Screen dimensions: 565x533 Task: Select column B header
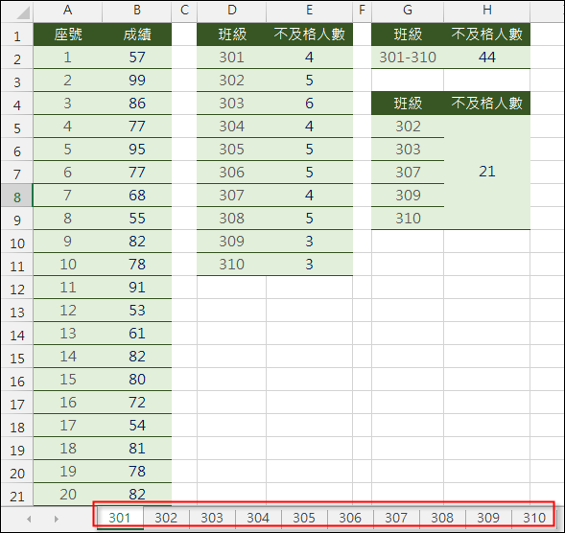[x=137, y=11]
